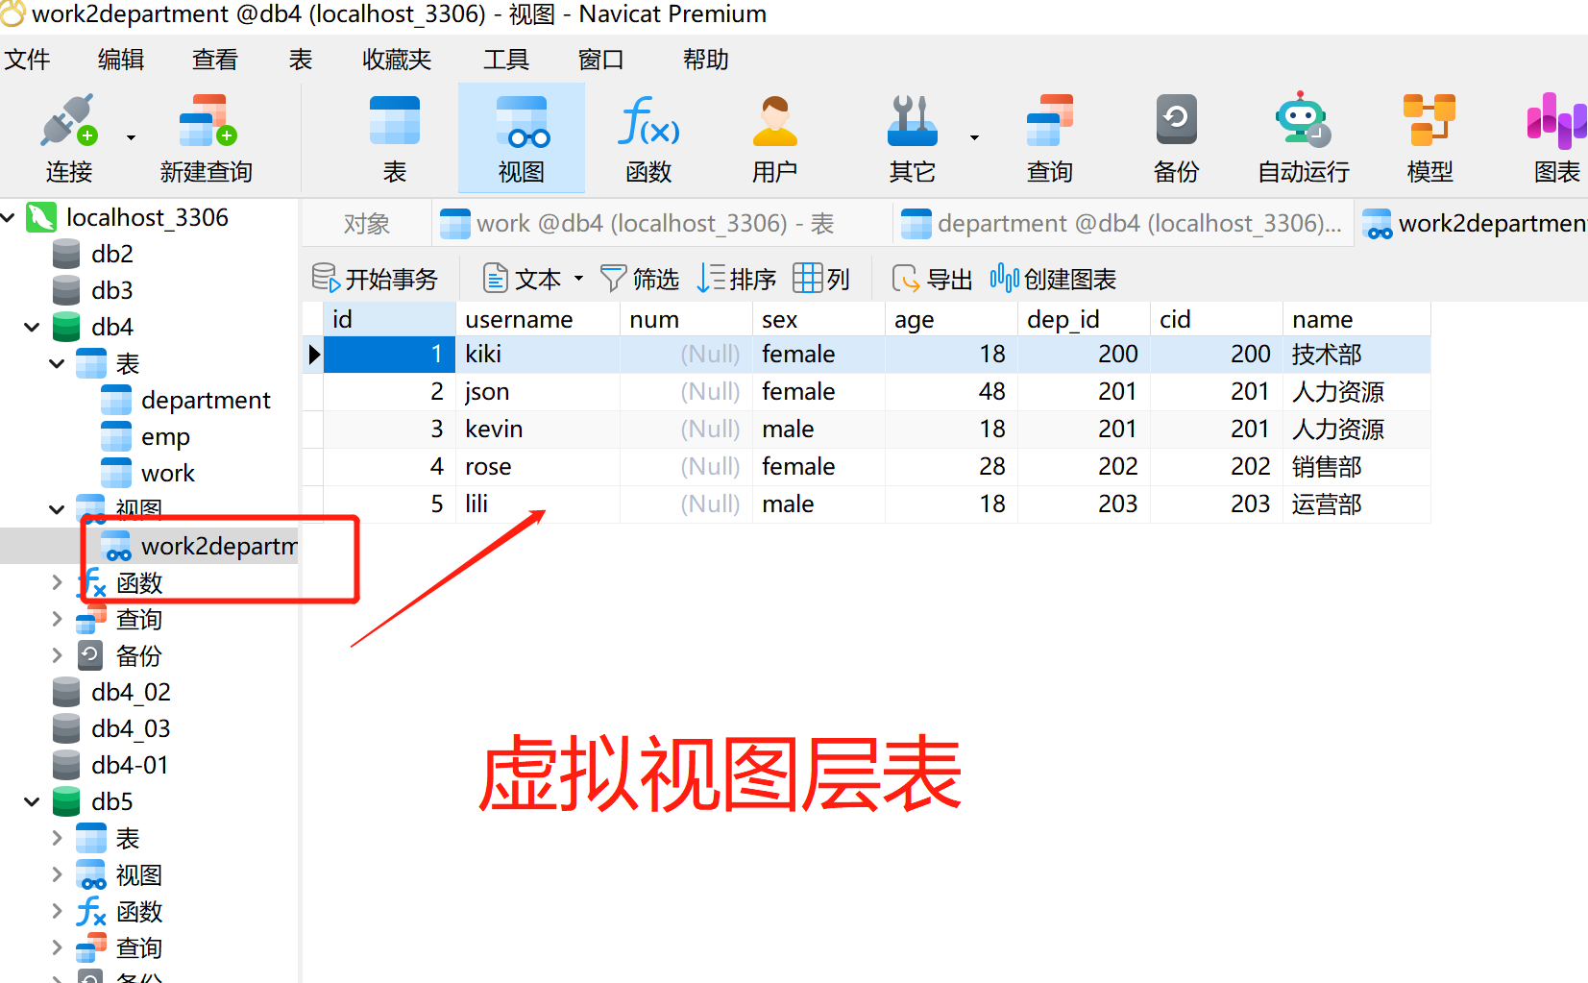Image resolution: width=1588 pixels, height=983 pixels.
Task: Click the dep_id column header
Action: click(1084, 319)
